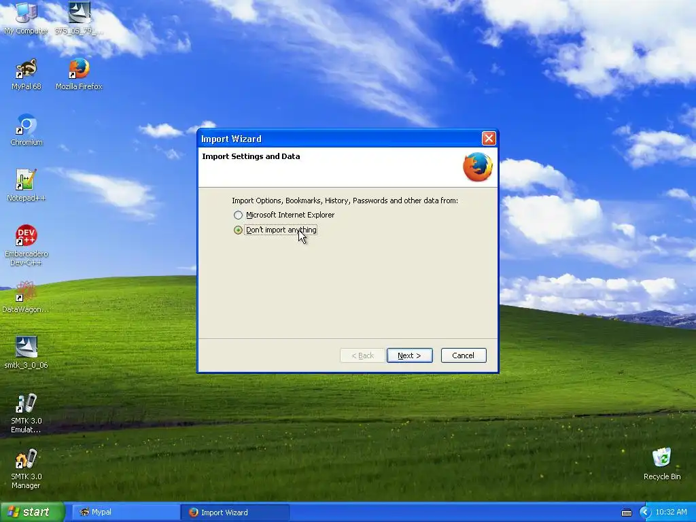Switch to Import Wizard taskbar item
The width and height of the screenshot is (696, 522).
[235, 512]
